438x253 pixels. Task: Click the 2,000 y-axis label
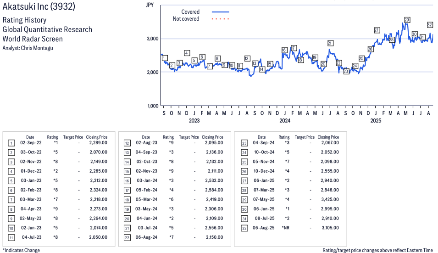[x=153, y=72]
